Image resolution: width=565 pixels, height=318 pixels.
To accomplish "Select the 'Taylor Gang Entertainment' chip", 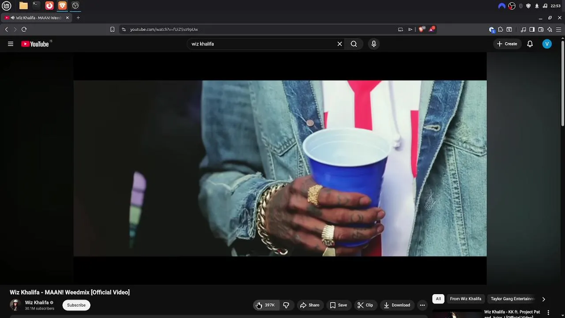I will [x=512, y=299].
